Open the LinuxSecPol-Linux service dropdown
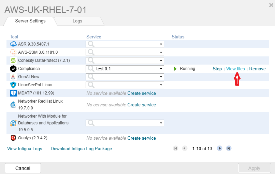The height and width of the screenshot is (174, 275). click(161, 85)
